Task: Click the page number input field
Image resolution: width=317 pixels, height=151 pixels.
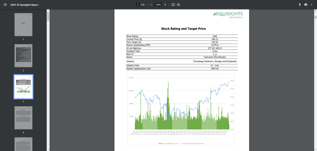Action: point(138,5)
